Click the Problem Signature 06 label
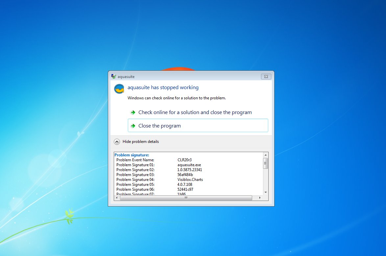 click(135, 189)
